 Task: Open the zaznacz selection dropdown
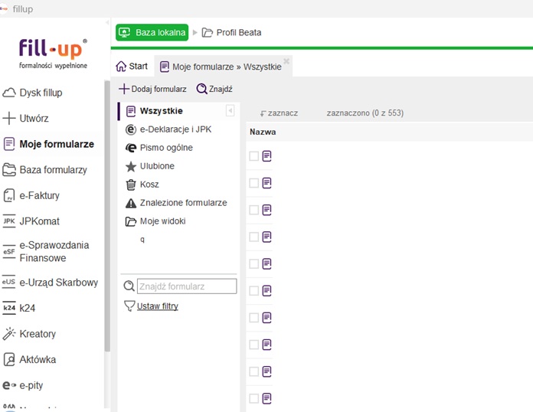279,113
